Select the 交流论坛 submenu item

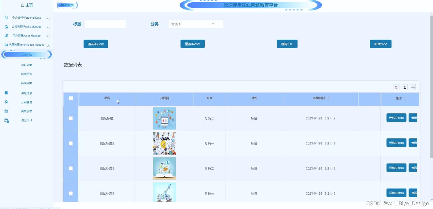pyautogui.click(x=26, y=55)
